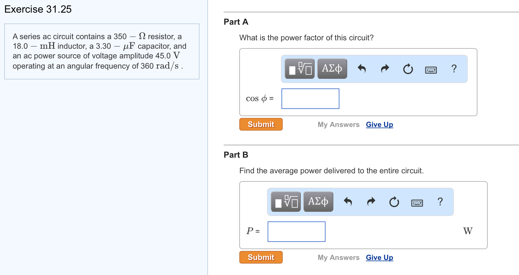
Task: Open the math templates palette in Part A
Action: click(x=299, y=69)
